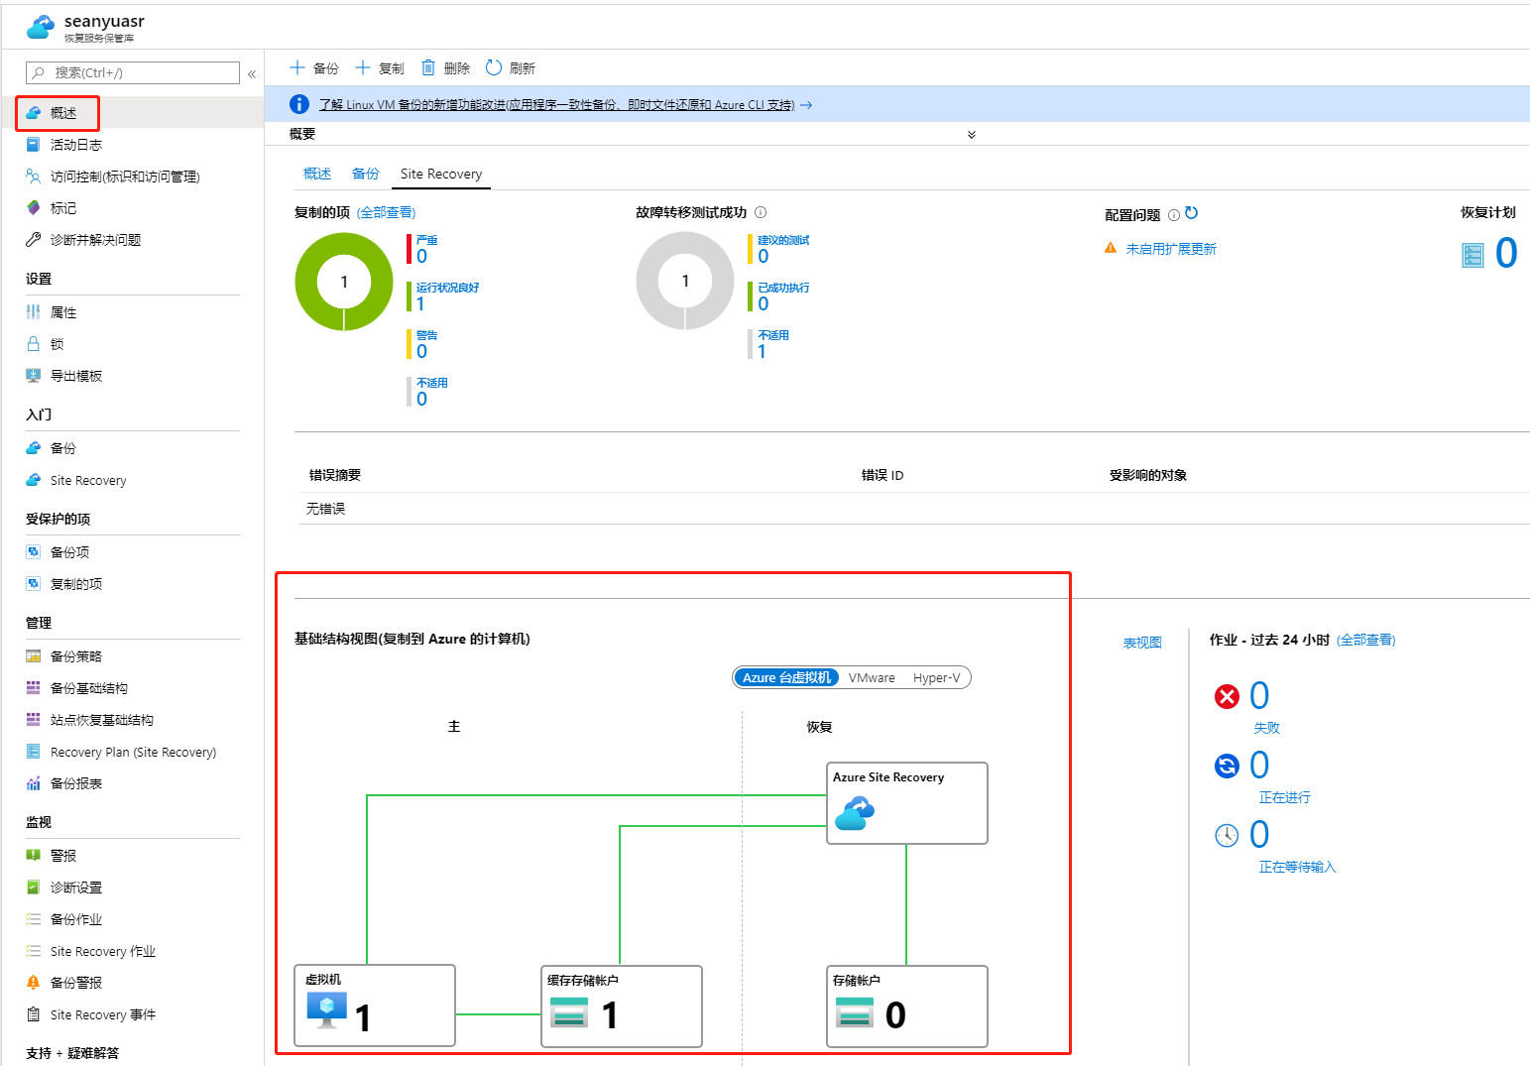Image resolution: width=1530 pixels, height=1066 pixels.
Task: Click the 备份 plus toolbar button
Action: 313,68
